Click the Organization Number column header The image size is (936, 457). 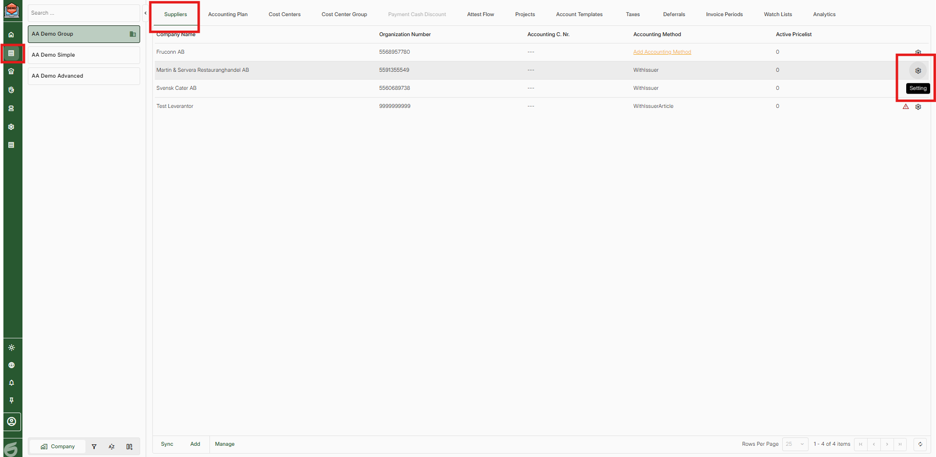click(x=405, y=35)
